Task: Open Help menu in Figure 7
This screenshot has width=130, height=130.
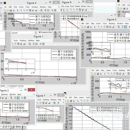Action: [x=59, y=100]
